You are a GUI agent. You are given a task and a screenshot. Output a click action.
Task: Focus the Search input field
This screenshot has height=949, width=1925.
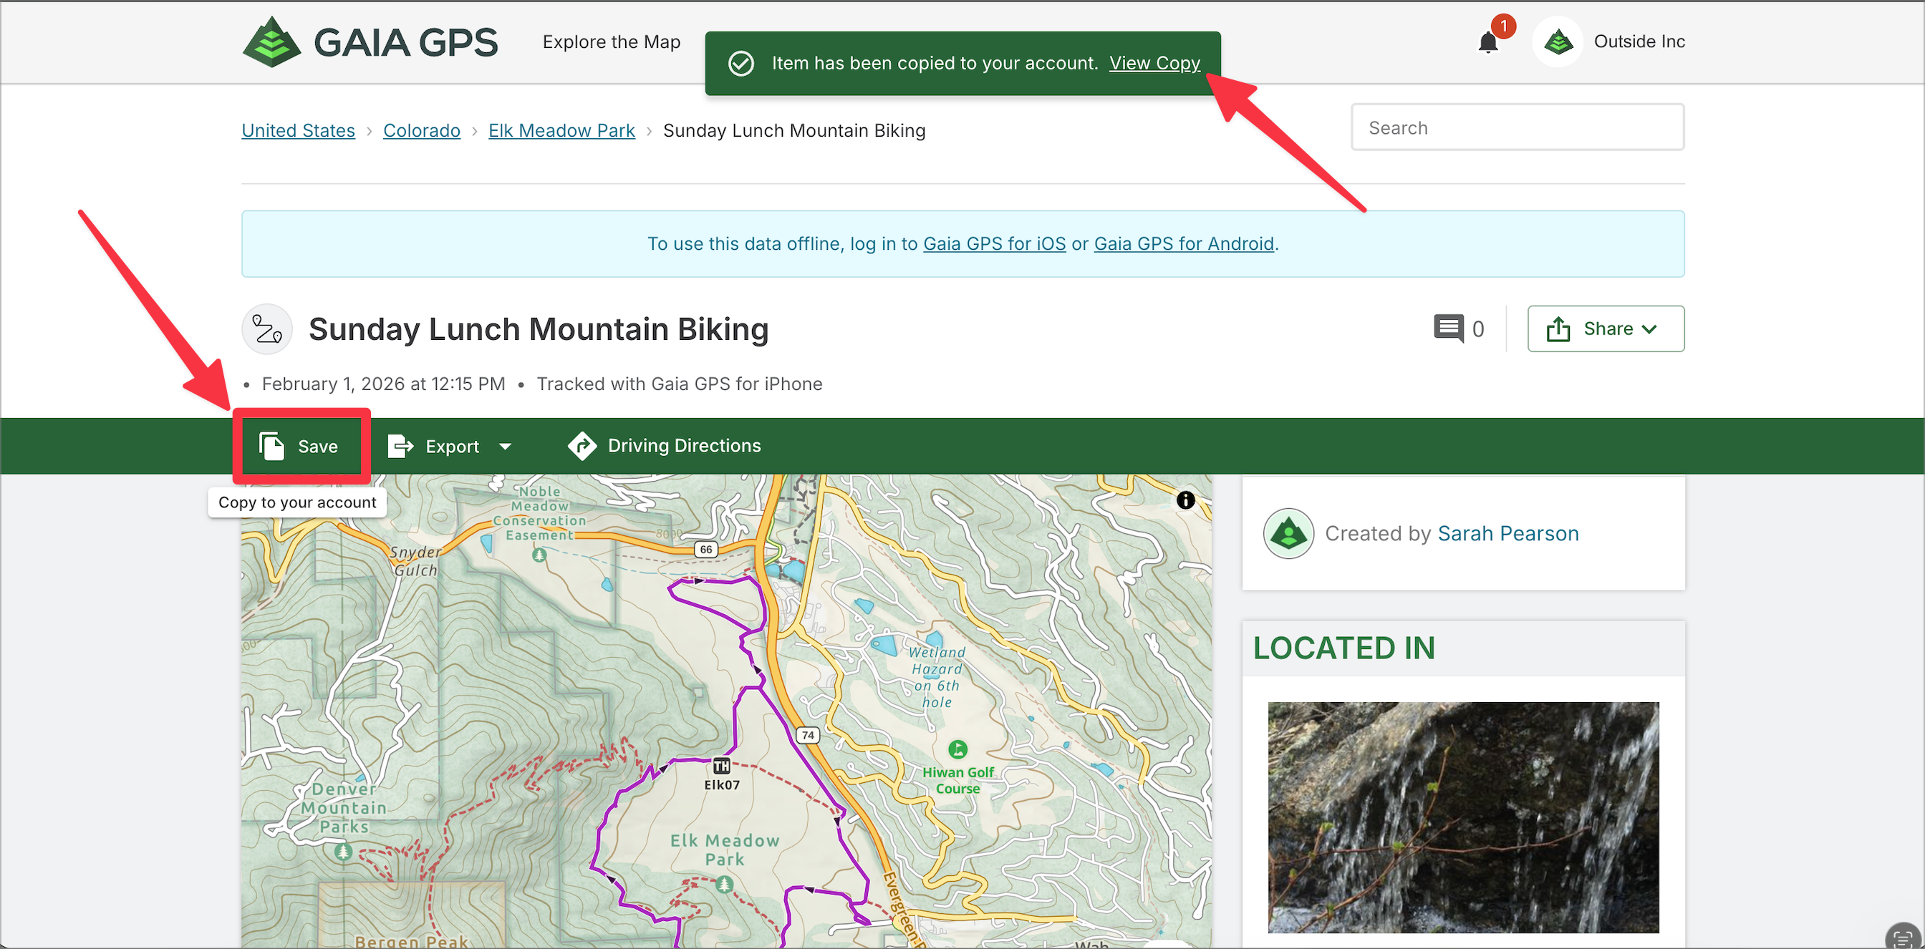1516,127
